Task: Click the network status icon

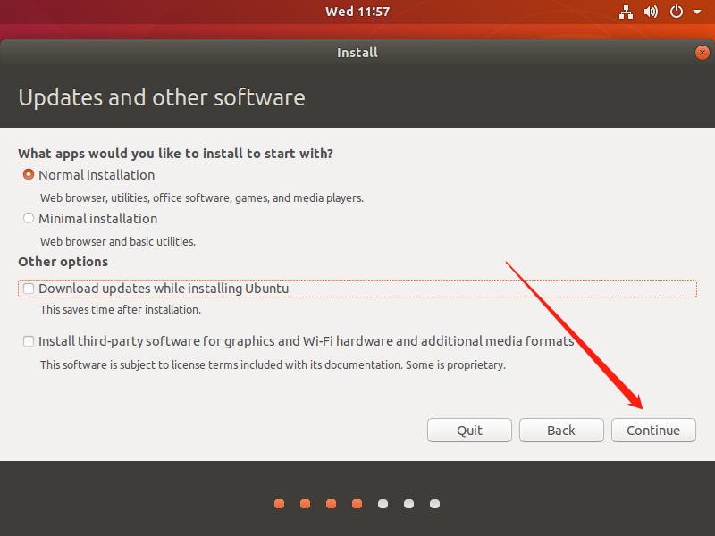Action: coord(626,12)
